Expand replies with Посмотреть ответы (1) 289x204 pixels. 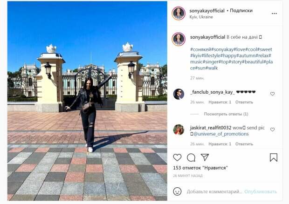coord(226,114)
